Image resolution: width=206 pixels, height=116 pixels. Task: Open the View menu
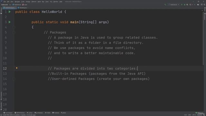[12, 2]
